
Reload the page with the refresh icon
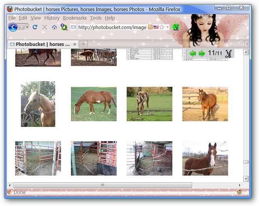click(x=35, y=27)
